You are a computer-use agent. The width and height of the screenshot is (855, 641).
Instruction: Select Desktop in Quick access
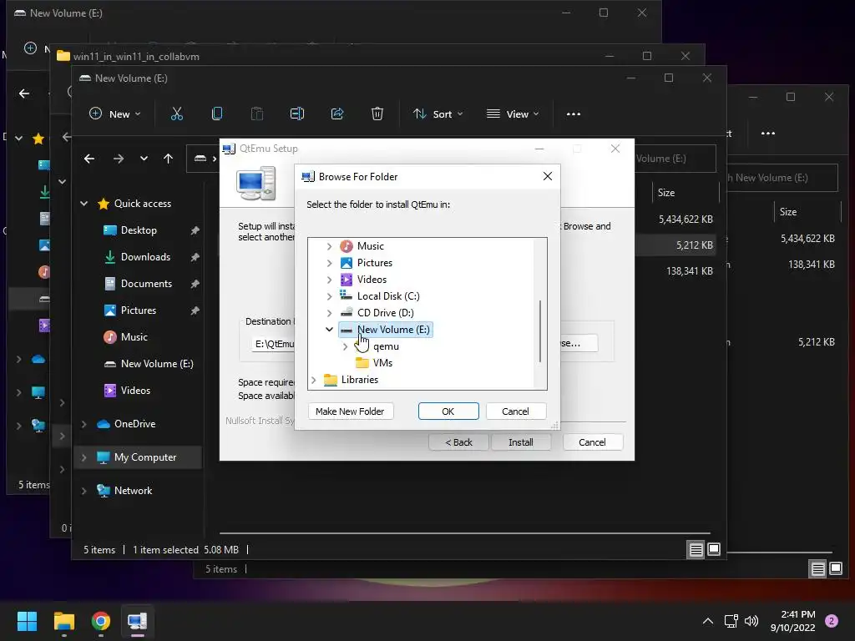click(139, 230)
